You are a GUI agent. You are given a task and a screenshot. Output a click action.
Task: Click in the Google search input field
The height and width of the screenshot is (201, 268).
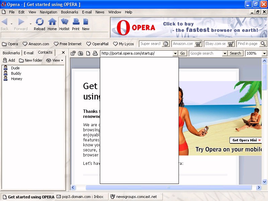pos(206,53)
